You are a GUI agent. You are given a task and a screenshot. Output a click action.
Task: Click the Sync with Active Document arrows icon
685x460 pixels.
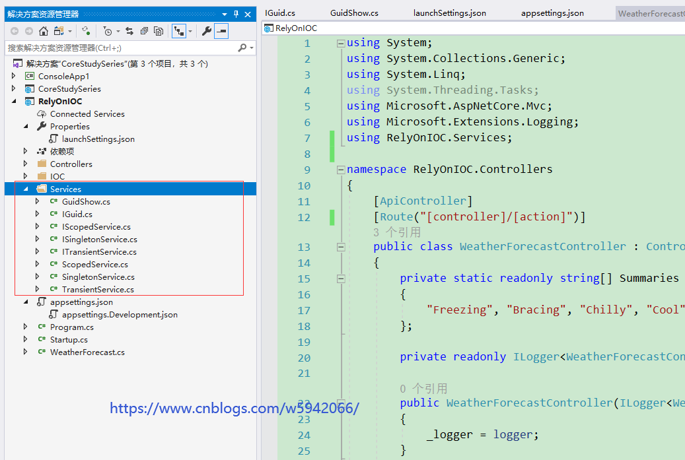click(x=129, y=31)
